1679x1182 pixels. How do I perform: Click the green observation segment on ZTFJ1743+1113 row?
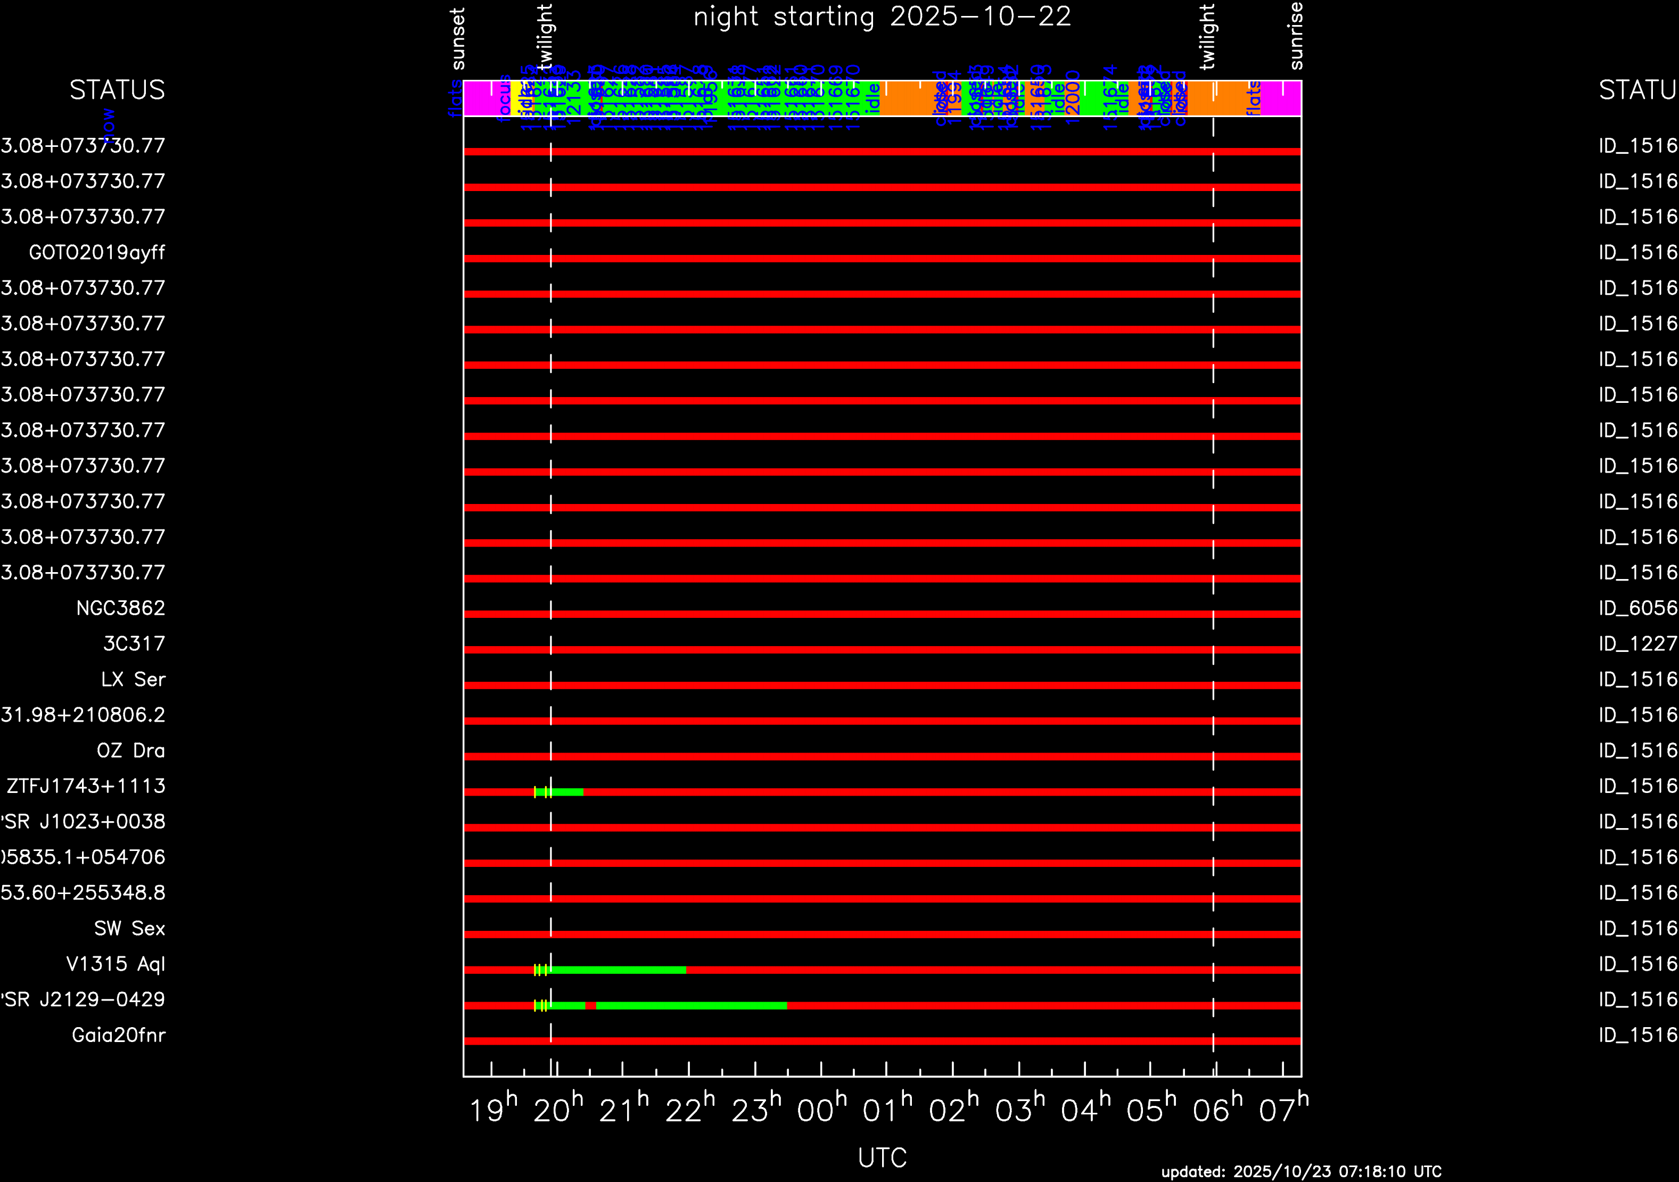567,792
